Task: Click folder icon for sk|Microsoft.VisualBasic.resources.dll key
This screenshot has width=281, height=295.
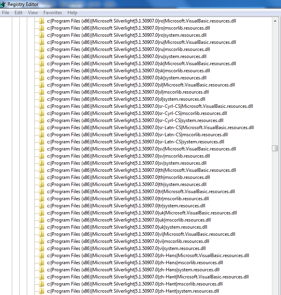Action: (41, 64)
